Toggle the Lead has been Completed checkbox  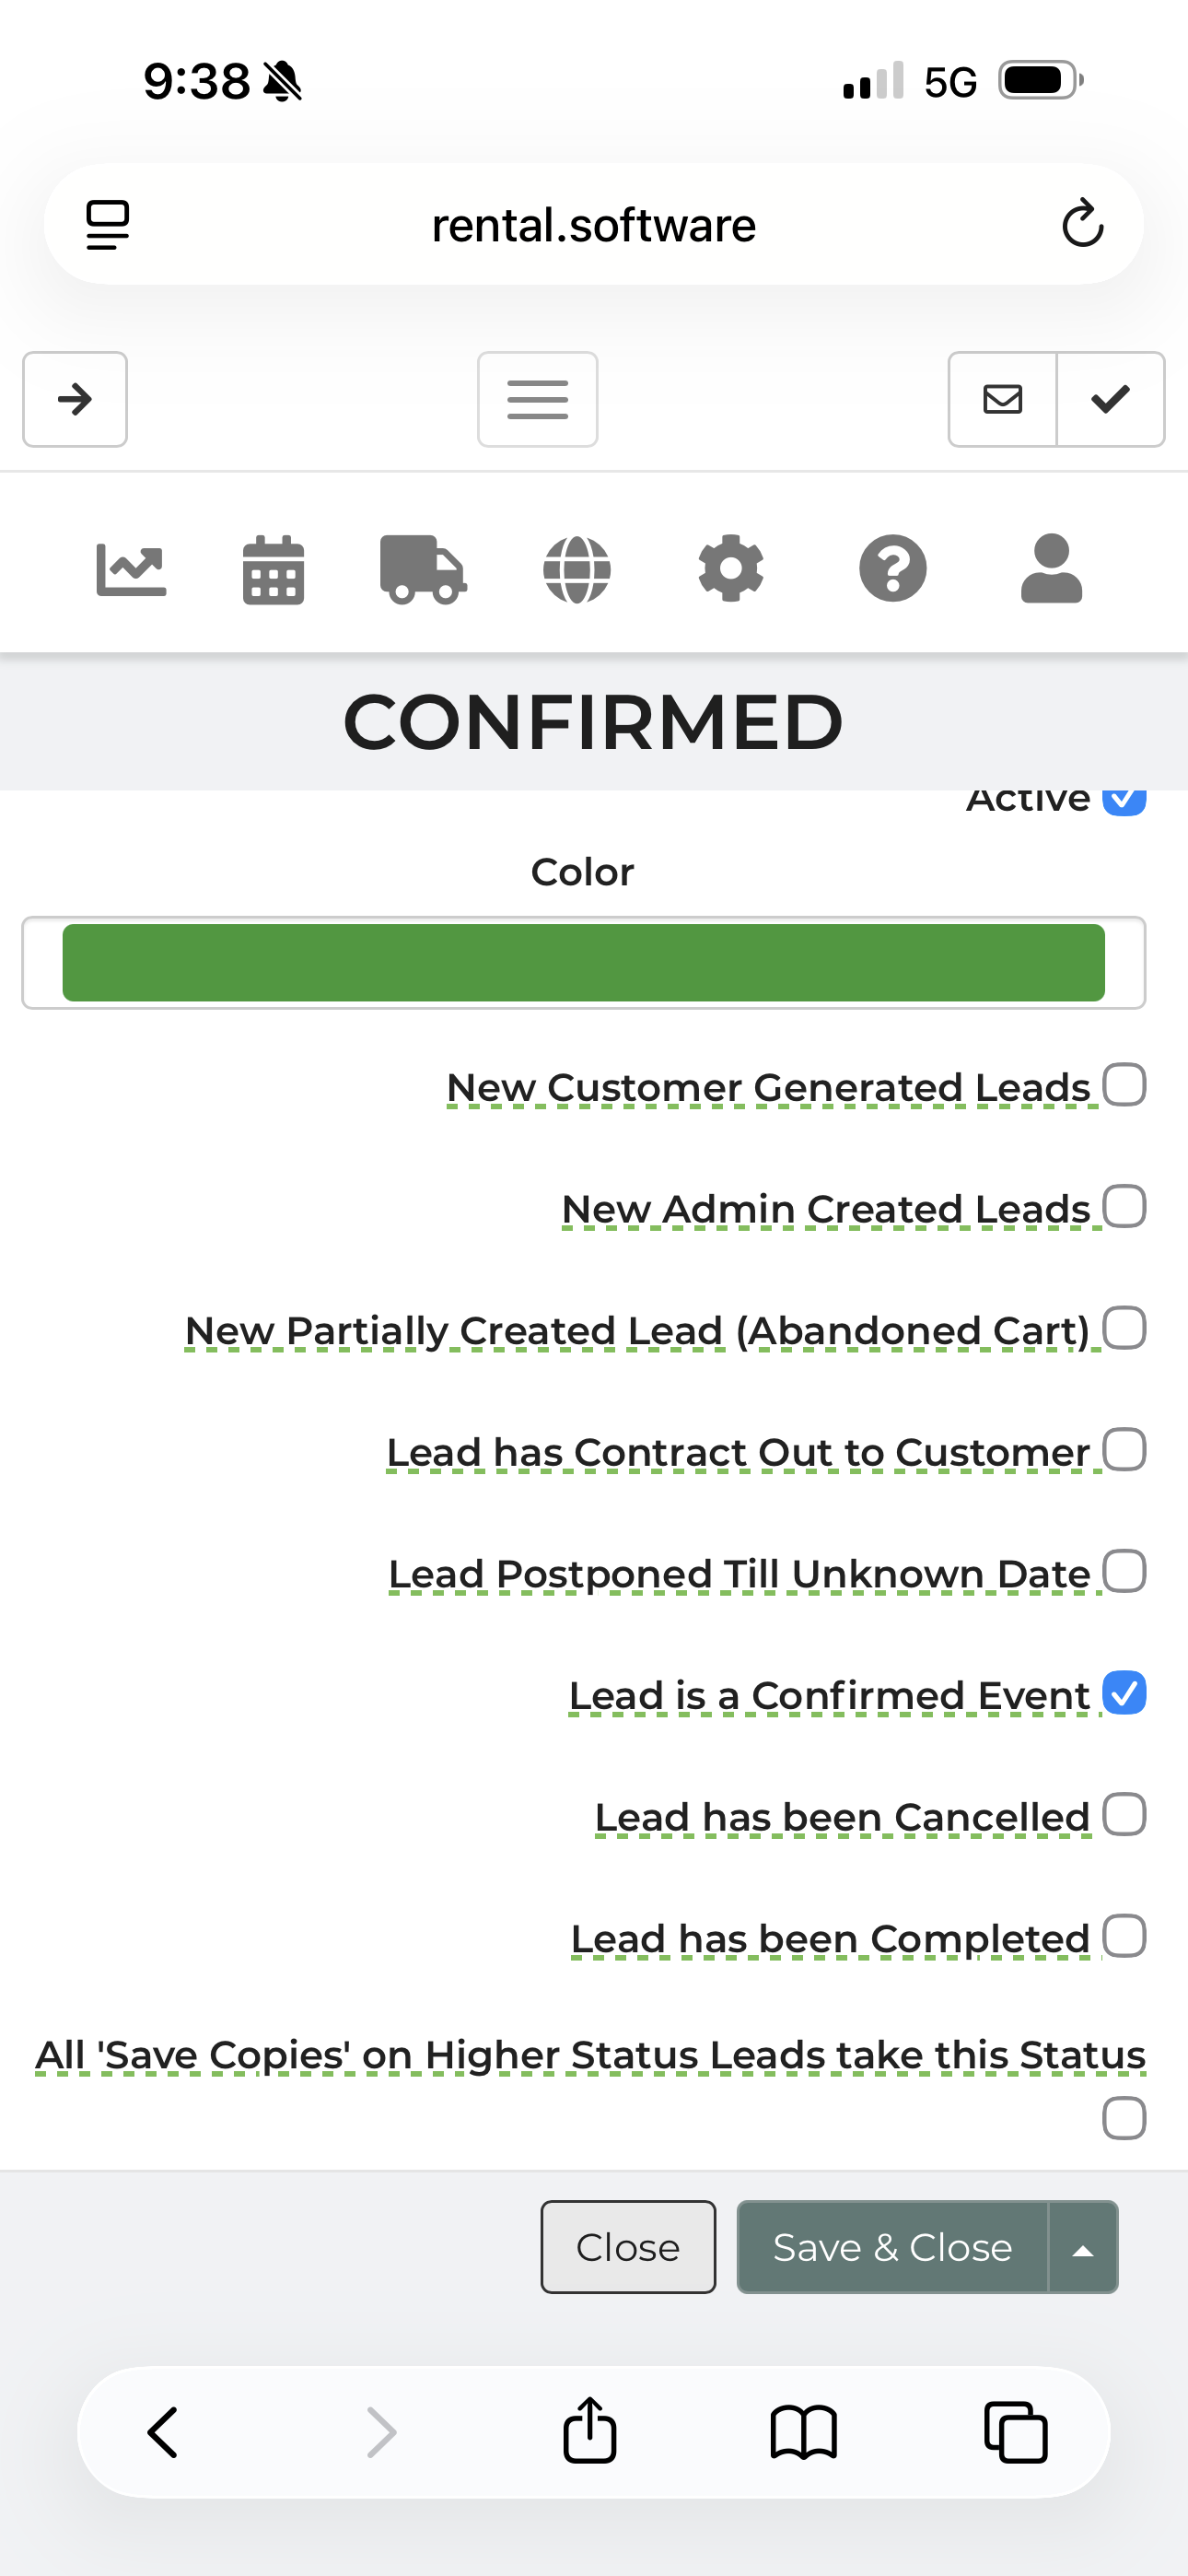tap(1124, 1936)
